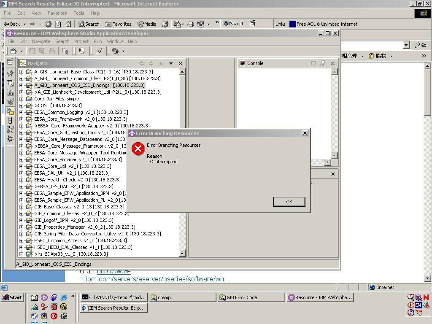Open external tools run dropdown arrow
432x324 pixels.
(123, 51)
